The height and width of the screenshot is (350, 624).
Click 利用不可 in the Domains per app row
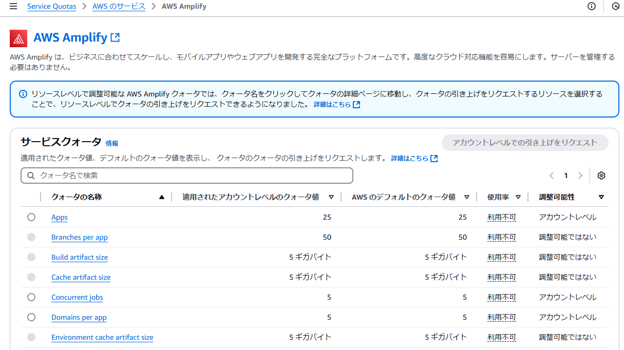[x=502, y=317]
